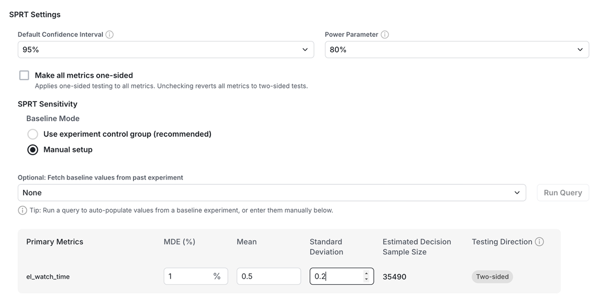Focus the Standard Deviation input field
607x300 pixels.
pos(341,276)
